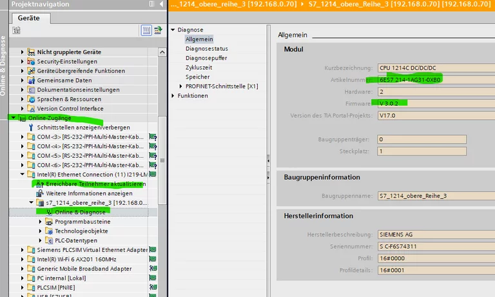Image resolution: width=495 pixels, height=297 pixels.
Task: Open Diagnosestatus page
Action: click(x=207, y=48)
